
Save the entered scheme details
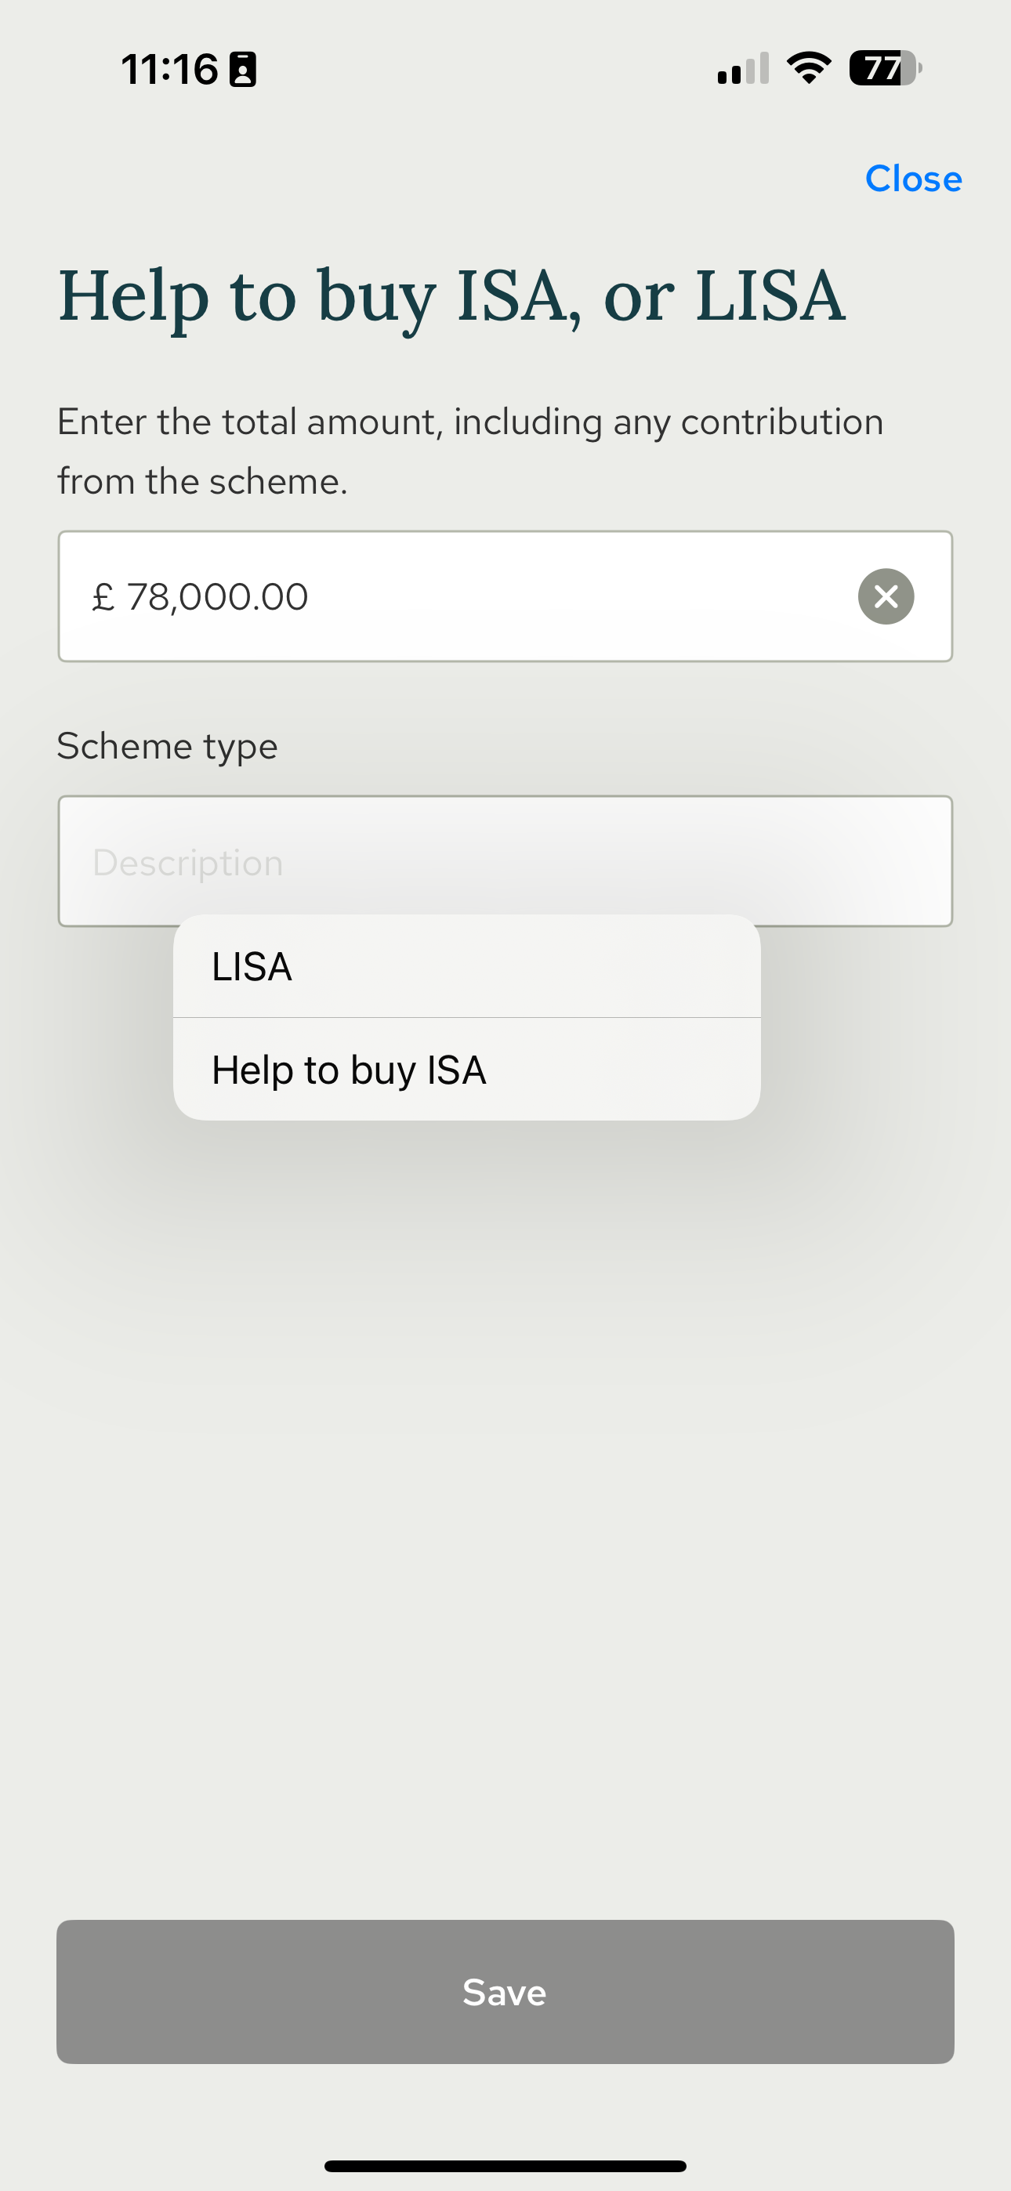pos(505,1992)
